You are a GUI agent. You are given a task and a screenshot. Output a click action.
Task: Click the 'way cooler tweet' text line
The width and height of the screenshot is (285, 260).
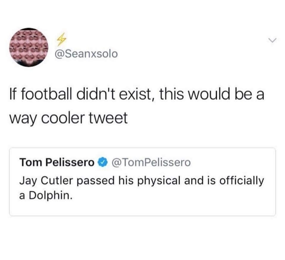tap(68, 119)
